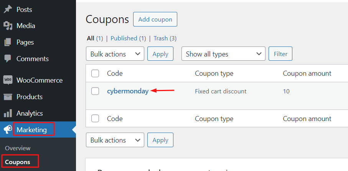The image size is (348, 171).
Task: Click the Posts pushpin icon
Action: tap(8, 9)
